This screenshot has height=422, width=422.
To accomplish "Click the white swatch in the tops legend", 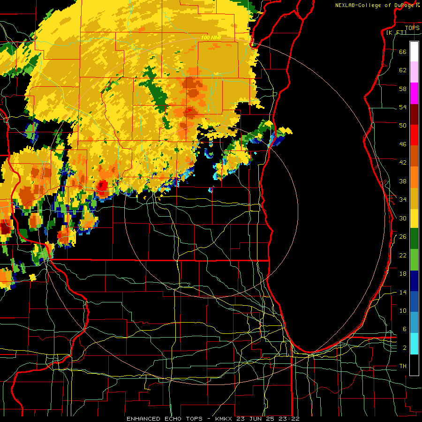I will (414, 52).
